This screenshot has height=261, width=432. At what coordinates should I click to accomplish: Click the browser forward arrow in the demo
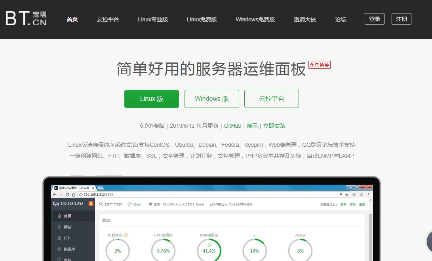pos(61,195)
